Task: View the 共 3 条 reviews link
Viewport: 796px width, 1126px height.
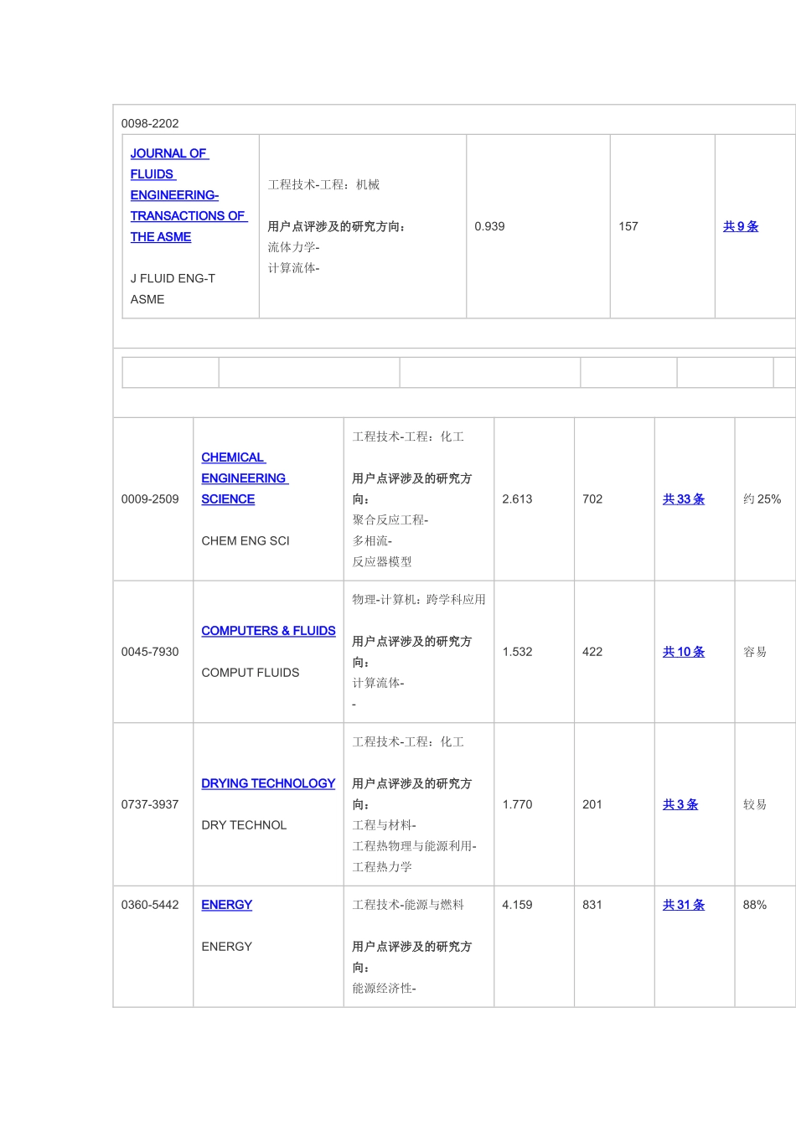Action: coord(680,804)
